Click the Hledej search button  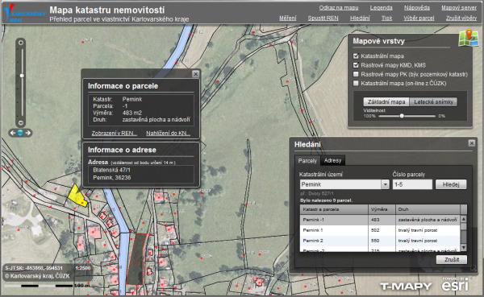click(451, 184)
